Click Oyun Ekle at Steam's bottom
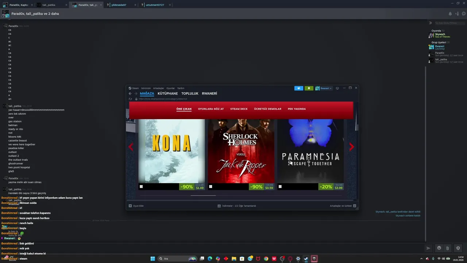The image size is (467, 263). 136,206
